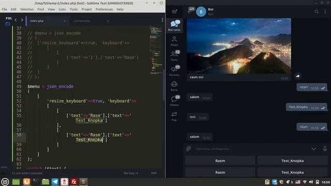Open the Find menu
331x186 pixels.
pos(40,9)
